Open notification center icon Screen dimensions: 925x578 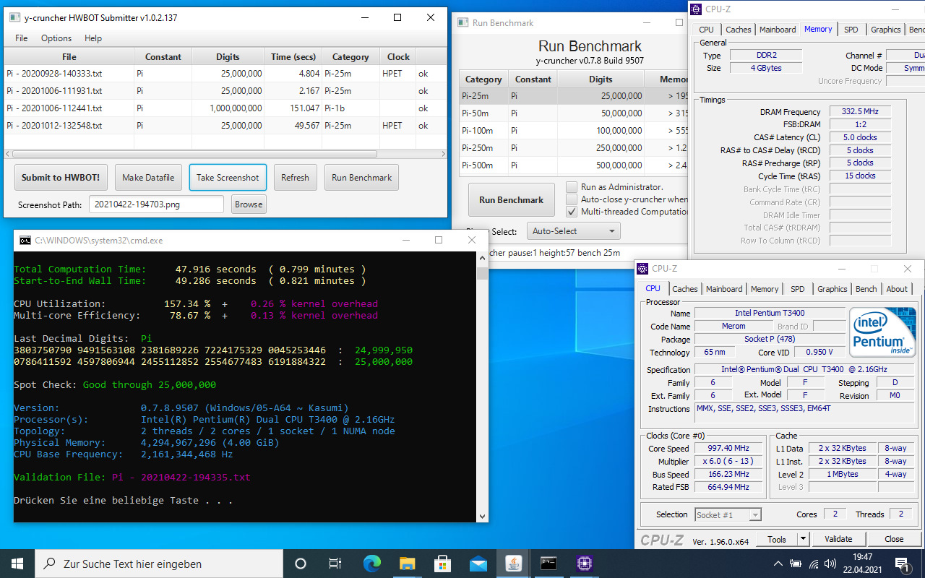[x=902, y=564]
